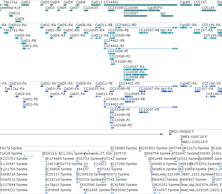Screen dimensions: 222x194
Task: Select the EN06407.5prime EST label
Action: (193, 180)
